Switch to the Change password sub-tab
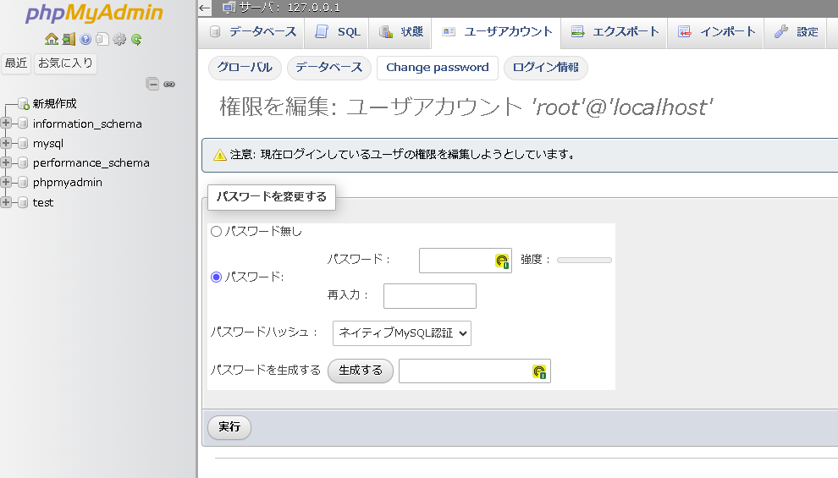 pyautogui.click(x=437, y=68)
